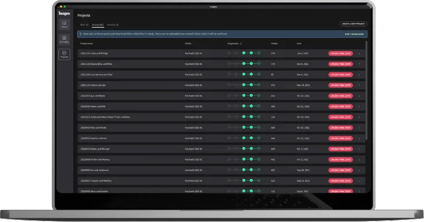Open three-dot menu for the Oct 15, 2022 project
Image resolution: width=424 pixels, height=222 pixels.
pos(359,128)
